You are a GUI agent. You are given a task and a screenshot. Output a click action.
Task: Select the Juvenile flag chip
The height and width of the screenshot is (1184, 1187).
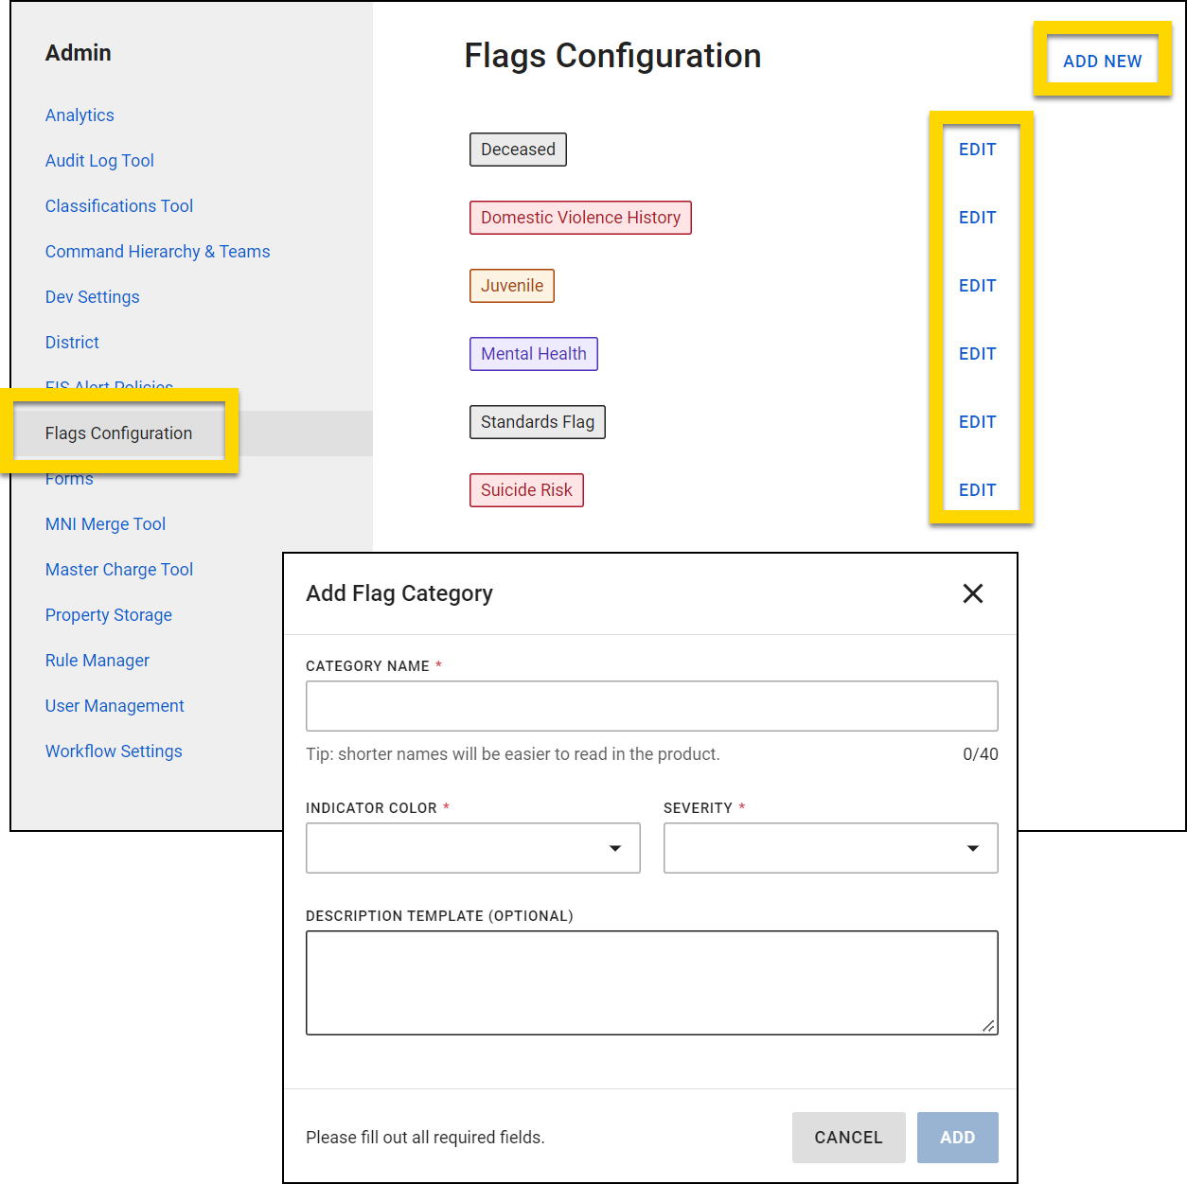coord(511,285)
